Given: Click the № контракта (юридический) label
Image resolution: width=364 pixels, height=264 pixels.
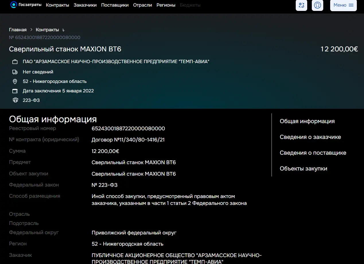Looking at the screenshot, I should 44,140.
